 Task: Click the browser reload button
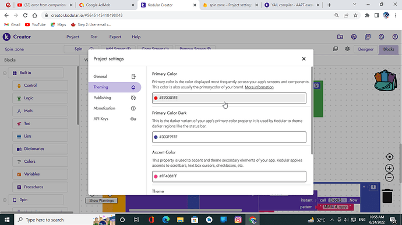point(25,15)
